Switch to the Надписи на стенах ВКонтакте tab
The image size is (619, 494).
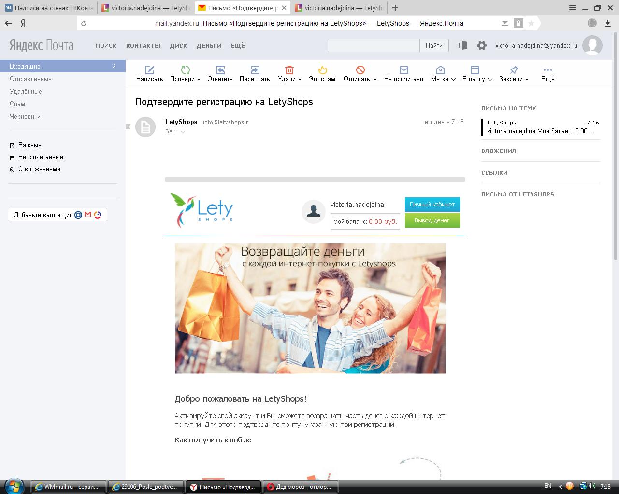point(48,8)
